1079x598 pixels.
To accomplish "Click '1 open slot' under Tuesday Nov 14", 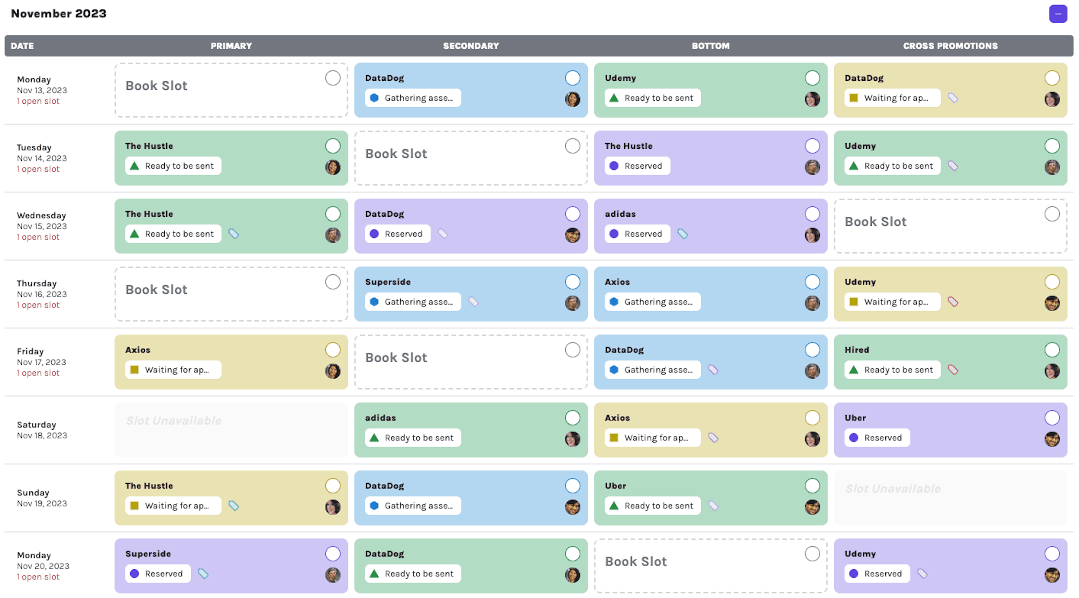I will pos(38,169).
